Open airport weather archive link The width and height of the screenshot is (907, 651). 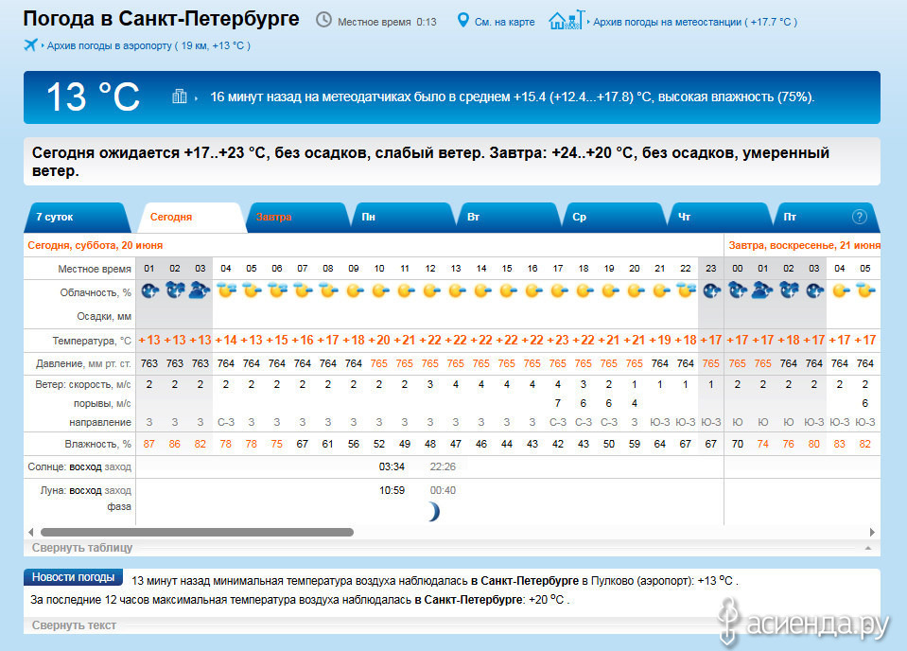point(148,45)
